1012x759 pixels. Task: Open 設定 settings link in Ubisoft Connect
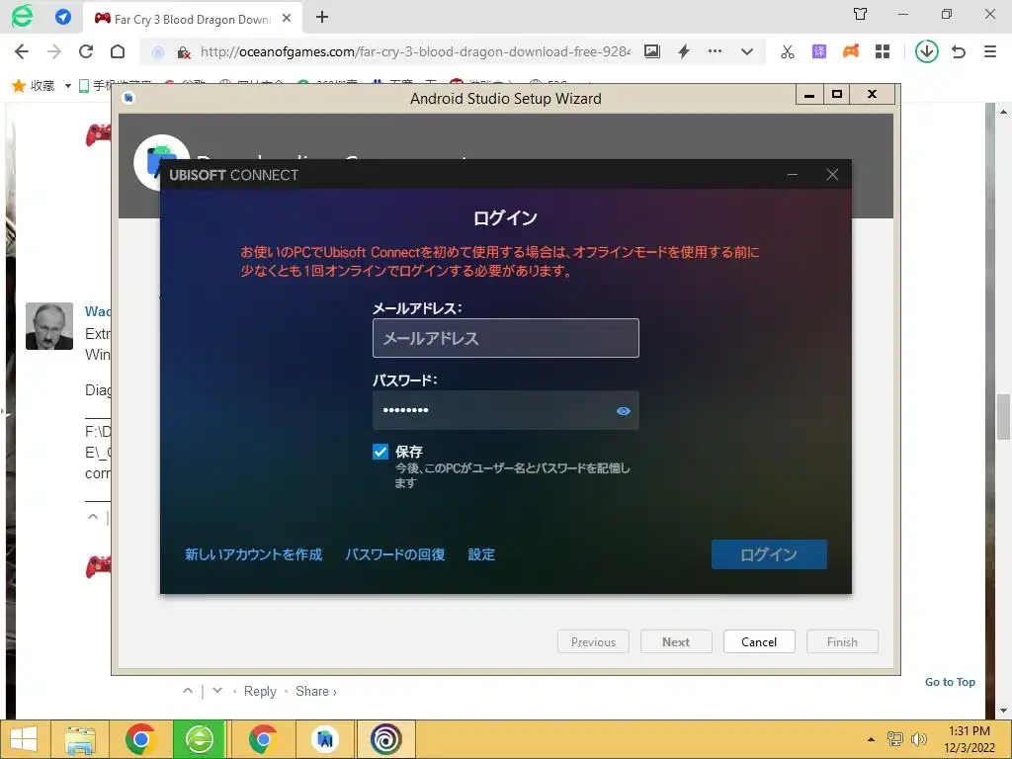(481, 554)
